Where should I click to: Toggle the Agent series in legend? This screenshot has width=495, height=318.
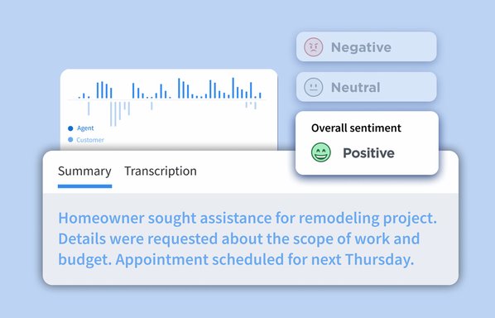(85, 128)
